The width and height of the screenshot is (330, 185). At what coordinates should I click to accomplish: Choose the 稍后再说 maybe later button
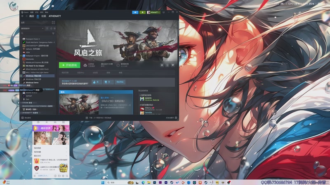click(120, 82)
